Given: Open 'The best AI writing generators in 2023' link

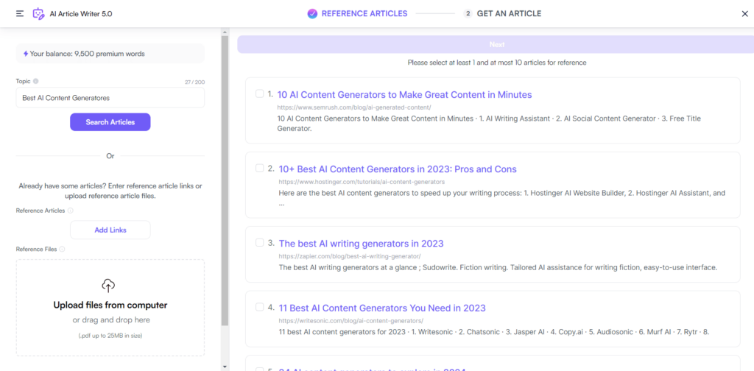Looking at the screenshot, I should pos(361,243).
